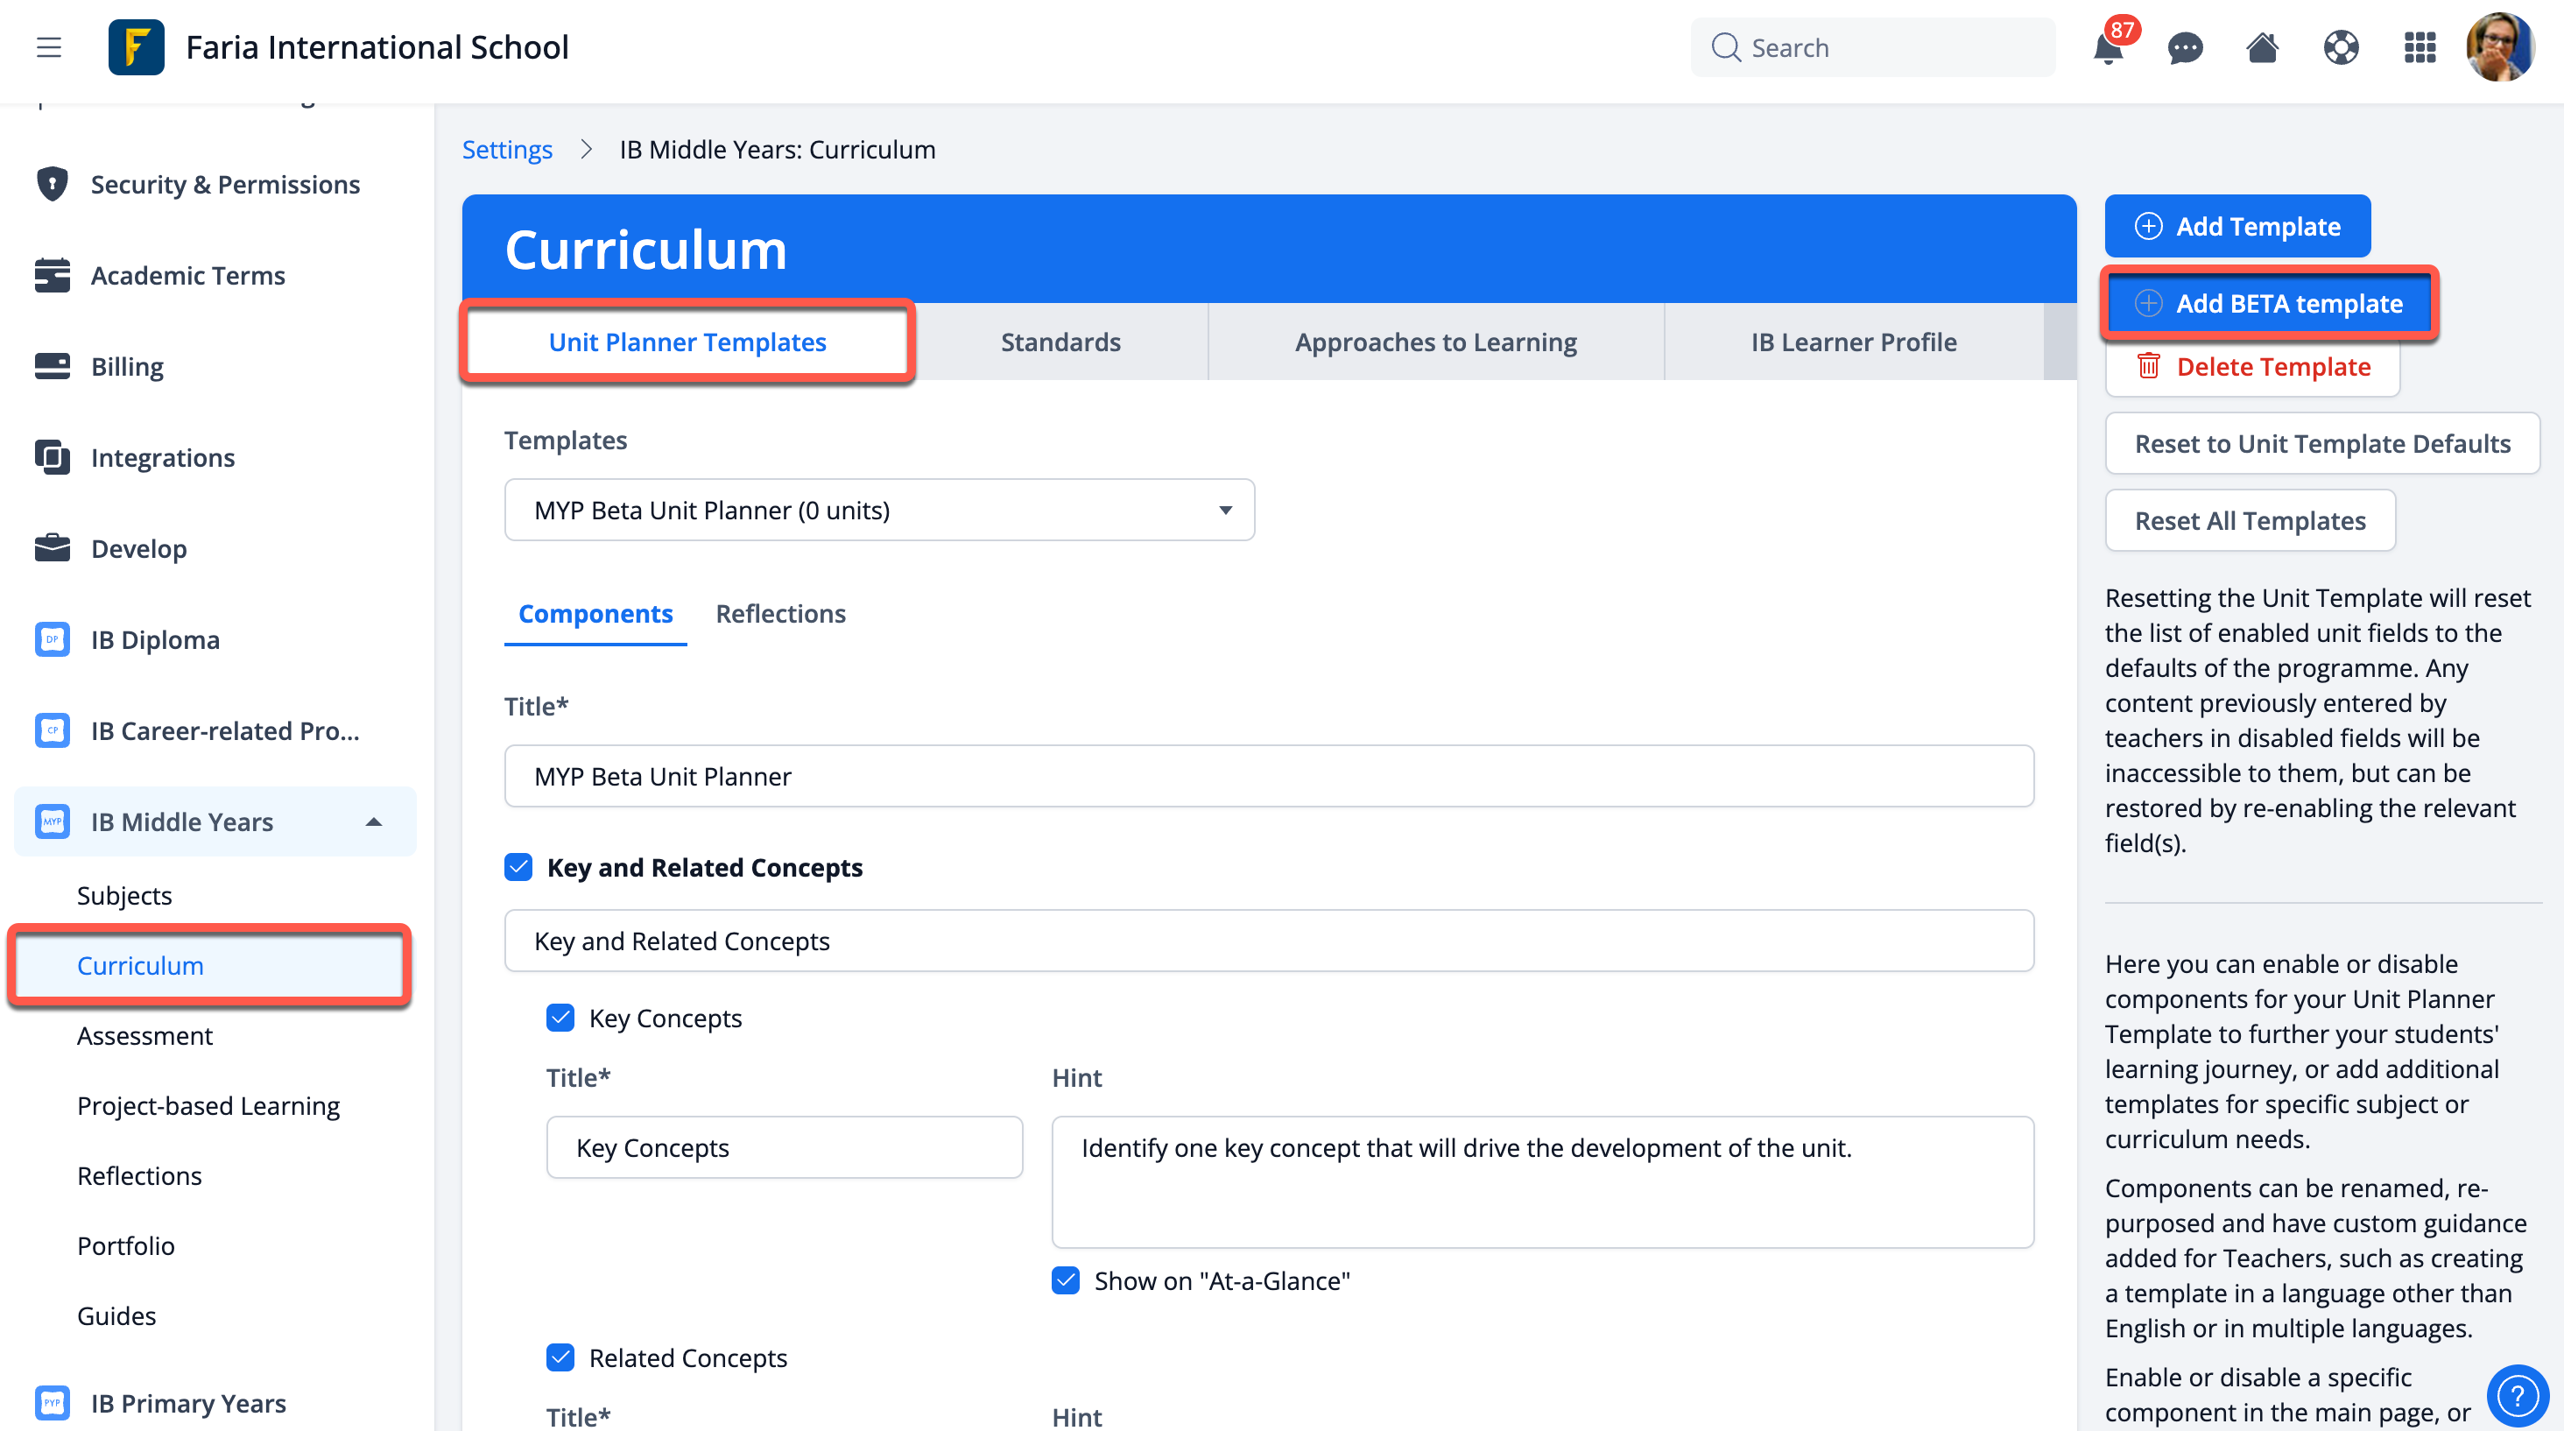
Task: Click the Academic Terms calendar icon
Action: pos(52,275)
